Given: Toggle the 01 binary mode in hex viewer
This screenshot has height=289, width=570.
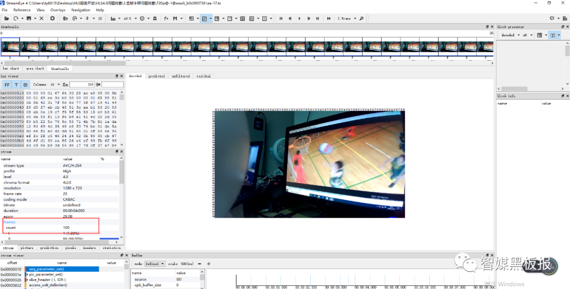Looking at the screenshot, I should [25, 84].
